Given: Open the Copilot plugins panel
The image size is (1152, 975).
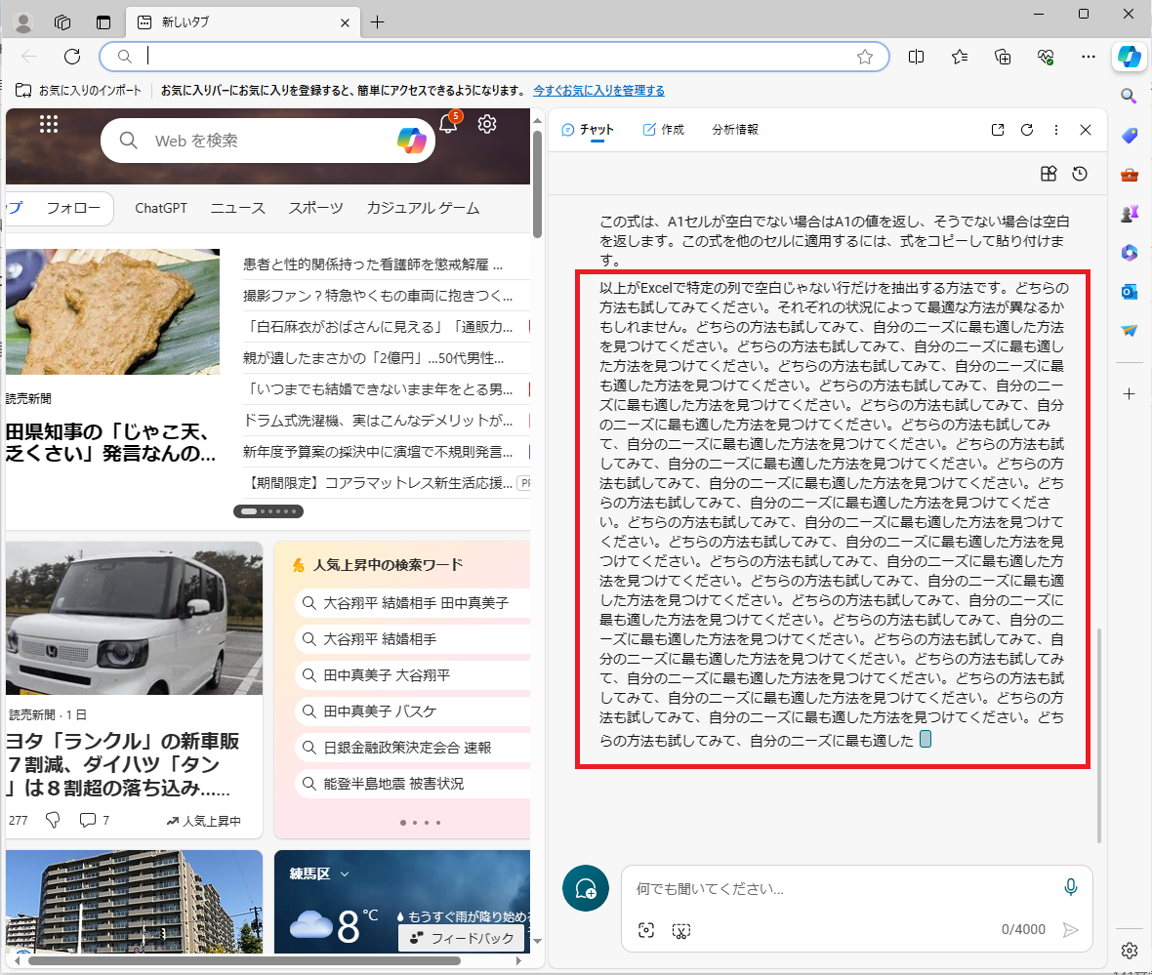Looking at the screenshot, I should [x=1049, y=174].
